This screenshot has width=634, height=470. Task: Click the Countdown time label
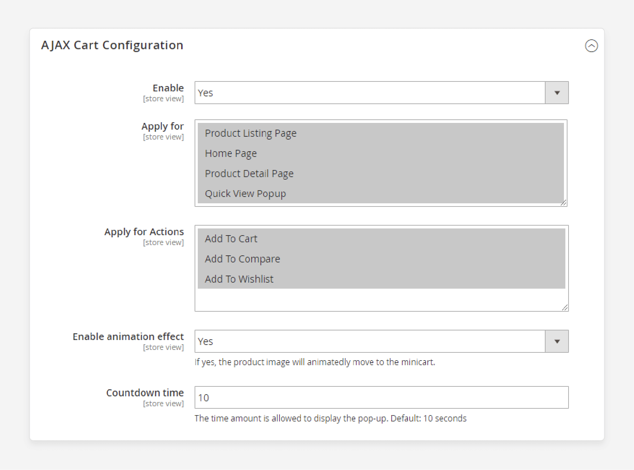coord(145,393)
